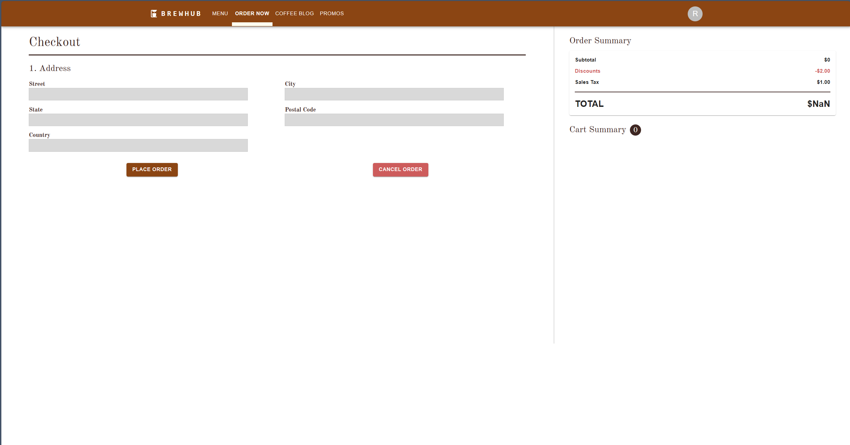Click the TOTAL $NaN value

[x=818, y=104]
